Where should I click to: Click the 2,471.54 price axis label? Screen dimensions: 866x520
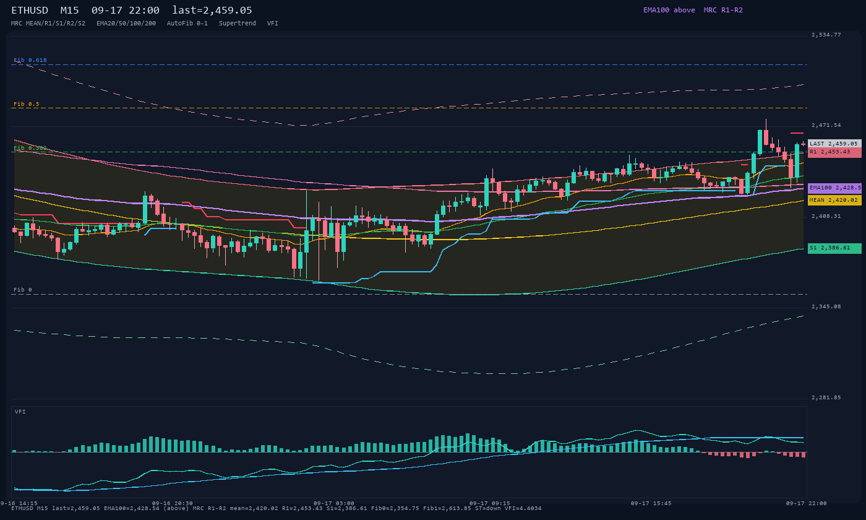click(826, 125)
